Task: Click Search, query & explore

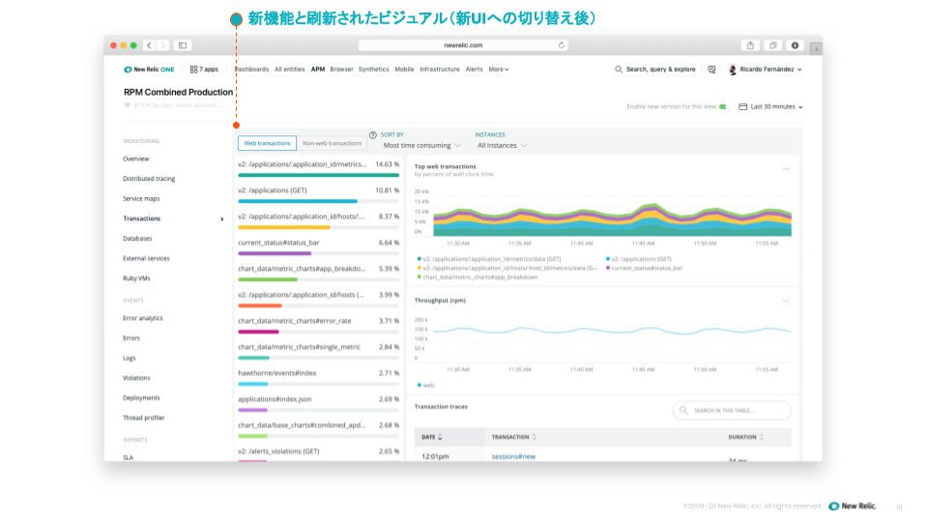Action: [660, 70]
